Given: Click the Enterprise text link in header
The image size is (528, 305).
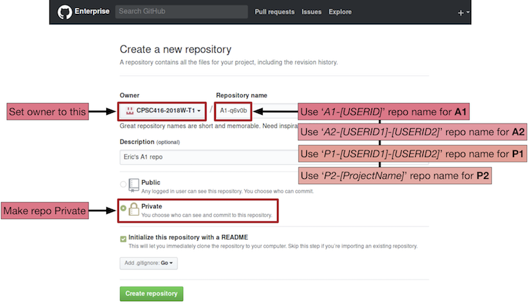Looking at the screenshot, I should tap(92, 12).
